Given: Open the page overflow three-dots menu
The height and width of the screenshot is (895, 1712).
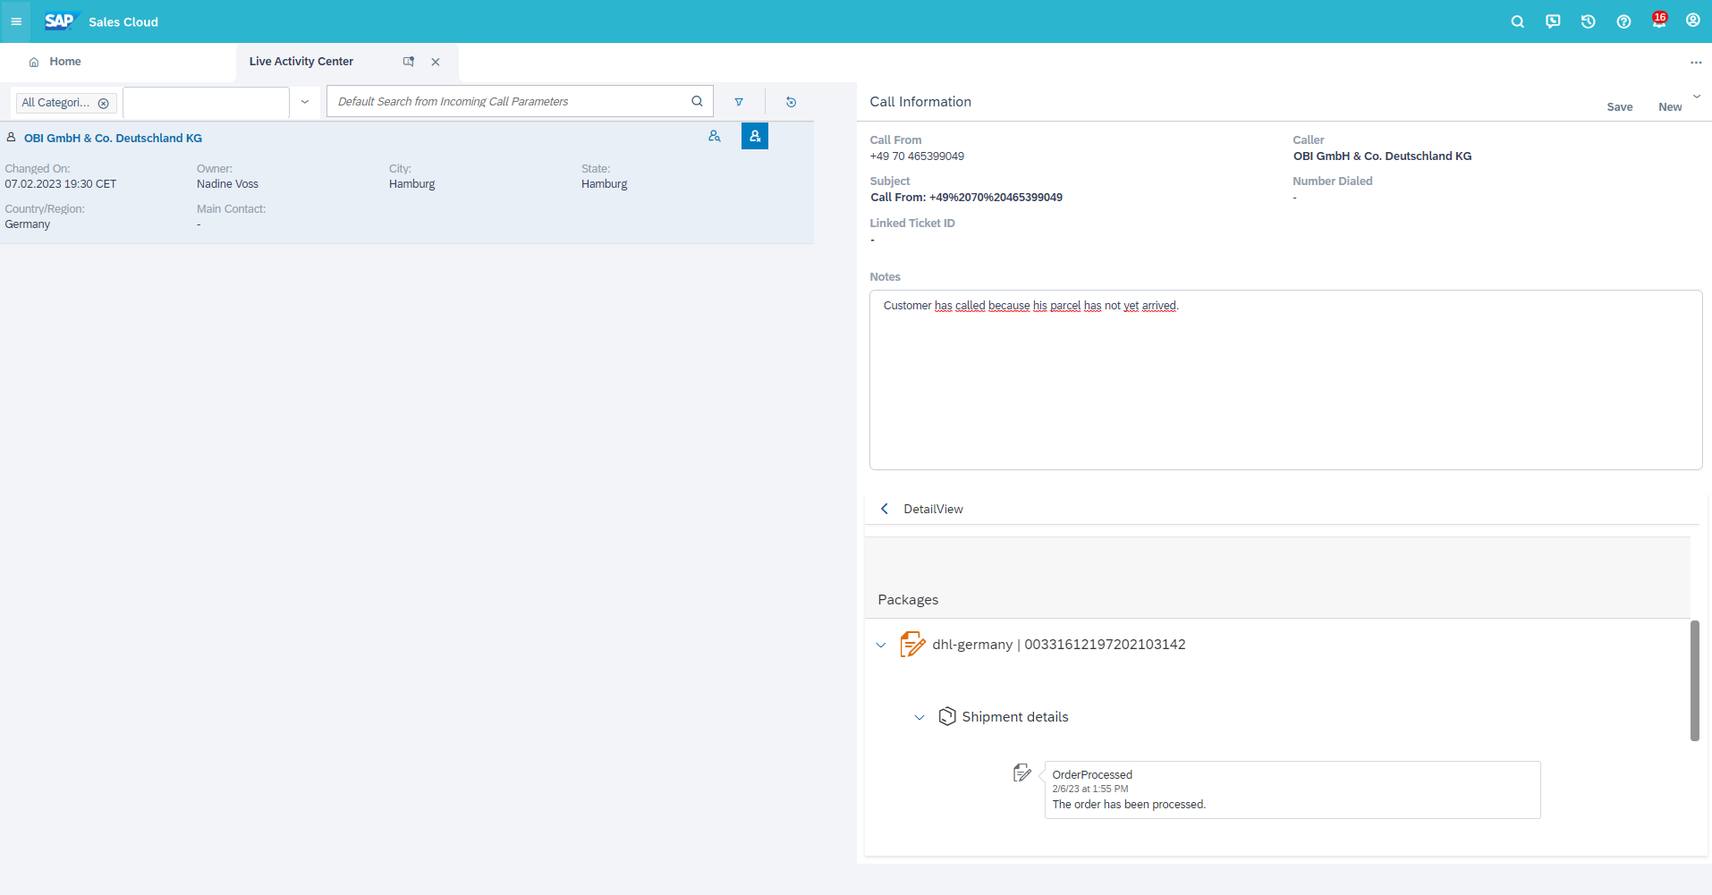Looking at the screenshot, I should point(1696,63).
